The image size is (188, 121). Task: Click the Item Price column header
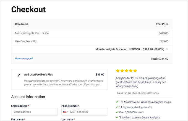[x=162, y=24]
